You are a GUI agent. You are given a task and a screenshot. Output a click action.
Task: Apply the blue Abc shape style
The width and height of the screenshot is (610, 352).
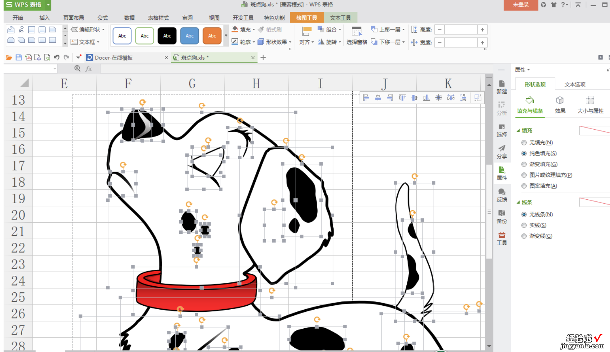(190, 36)
